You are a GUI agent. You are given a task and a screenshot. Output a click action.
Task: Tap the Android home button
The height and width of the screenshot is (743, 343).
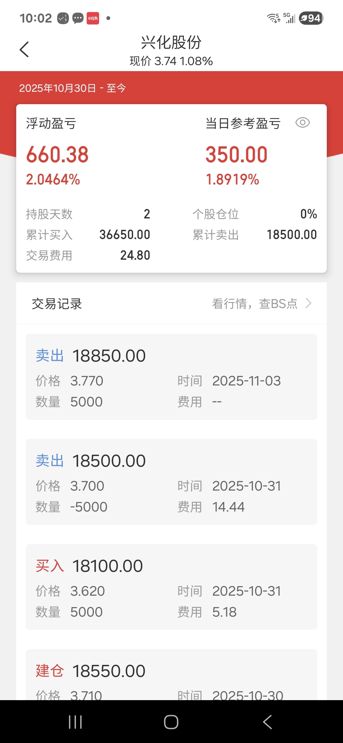(171, 722)
